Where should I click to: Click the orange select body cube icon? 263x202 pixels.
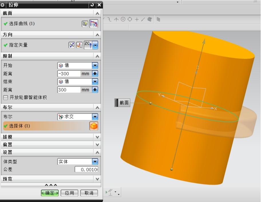click(x=94, y=126)
